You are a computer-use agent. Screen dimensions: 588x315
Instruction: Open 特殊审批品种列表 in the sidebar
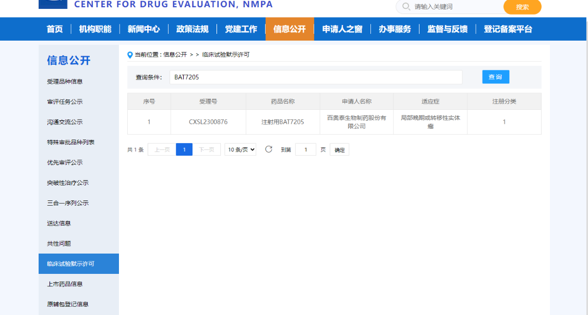click(x=70, y=142)
